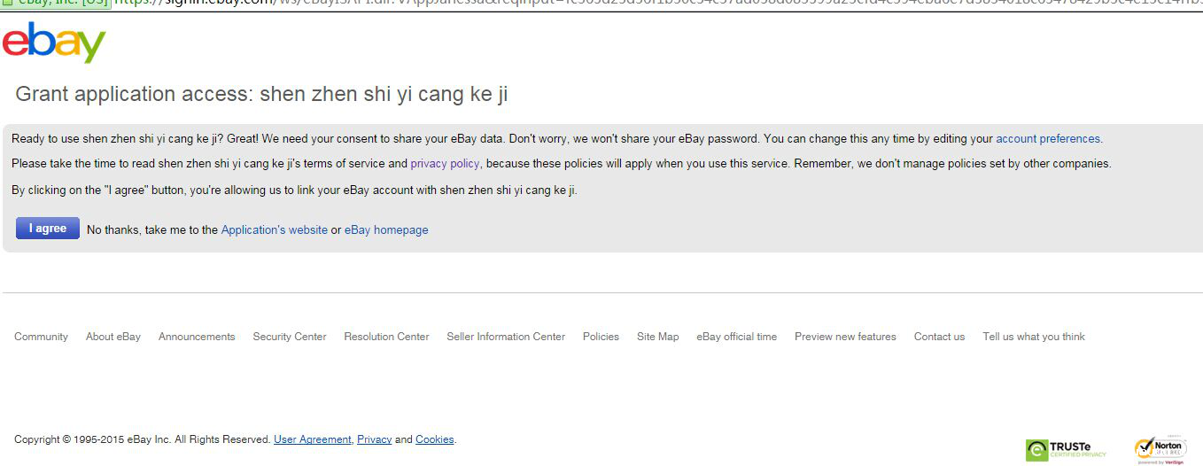The image size is (1203, 466).
Task: Click the Norton Secured badge
Action: coord(1160,449)
